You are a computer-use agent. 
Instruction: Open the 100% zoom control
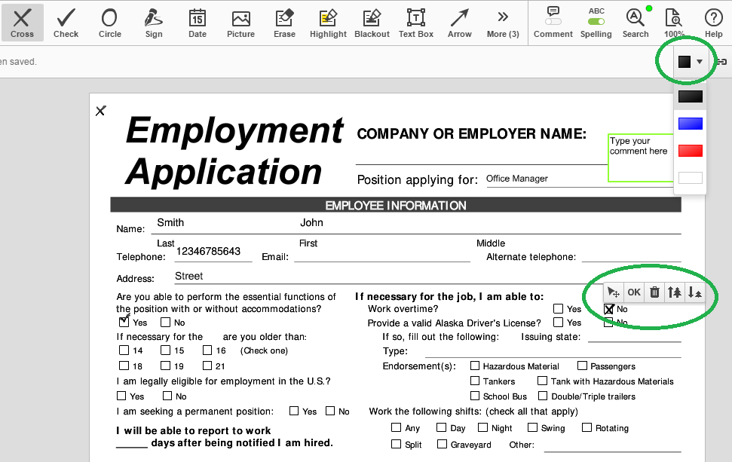coord(674,23)
